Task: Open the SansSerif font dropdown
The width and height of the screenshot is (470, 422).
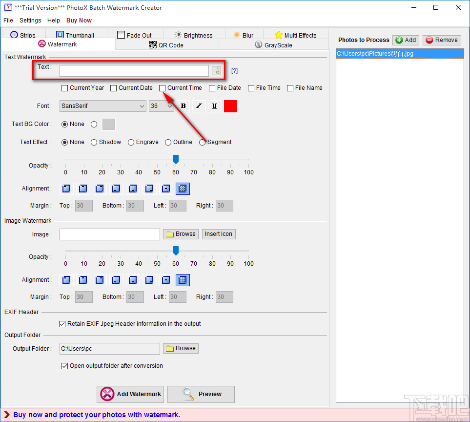Action: tap(103, 106)
